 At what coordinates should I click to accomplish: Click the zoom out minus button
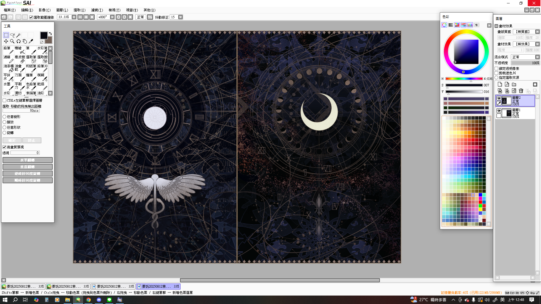[80, 17]
